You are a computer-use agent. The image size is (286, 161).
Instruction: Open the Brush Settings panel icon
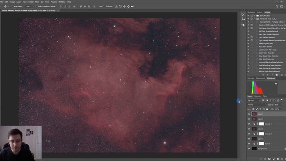[243, 14]
